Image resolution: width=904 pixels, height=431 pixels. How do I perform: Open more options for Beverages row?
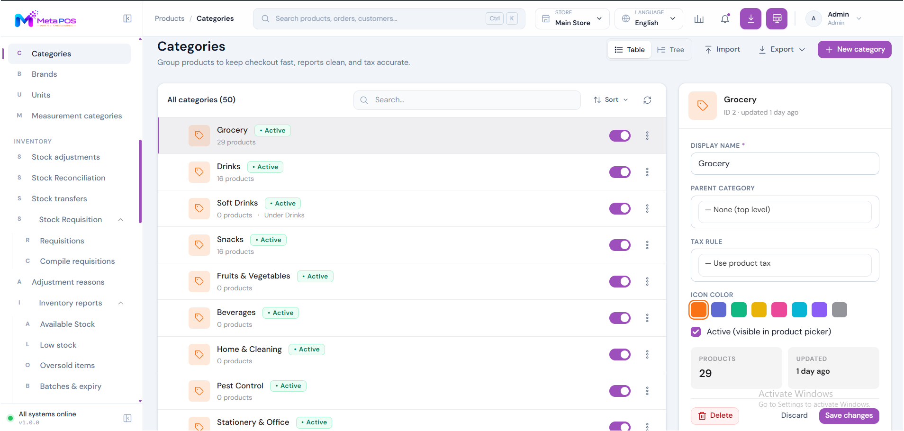click(x=647, y=318)
